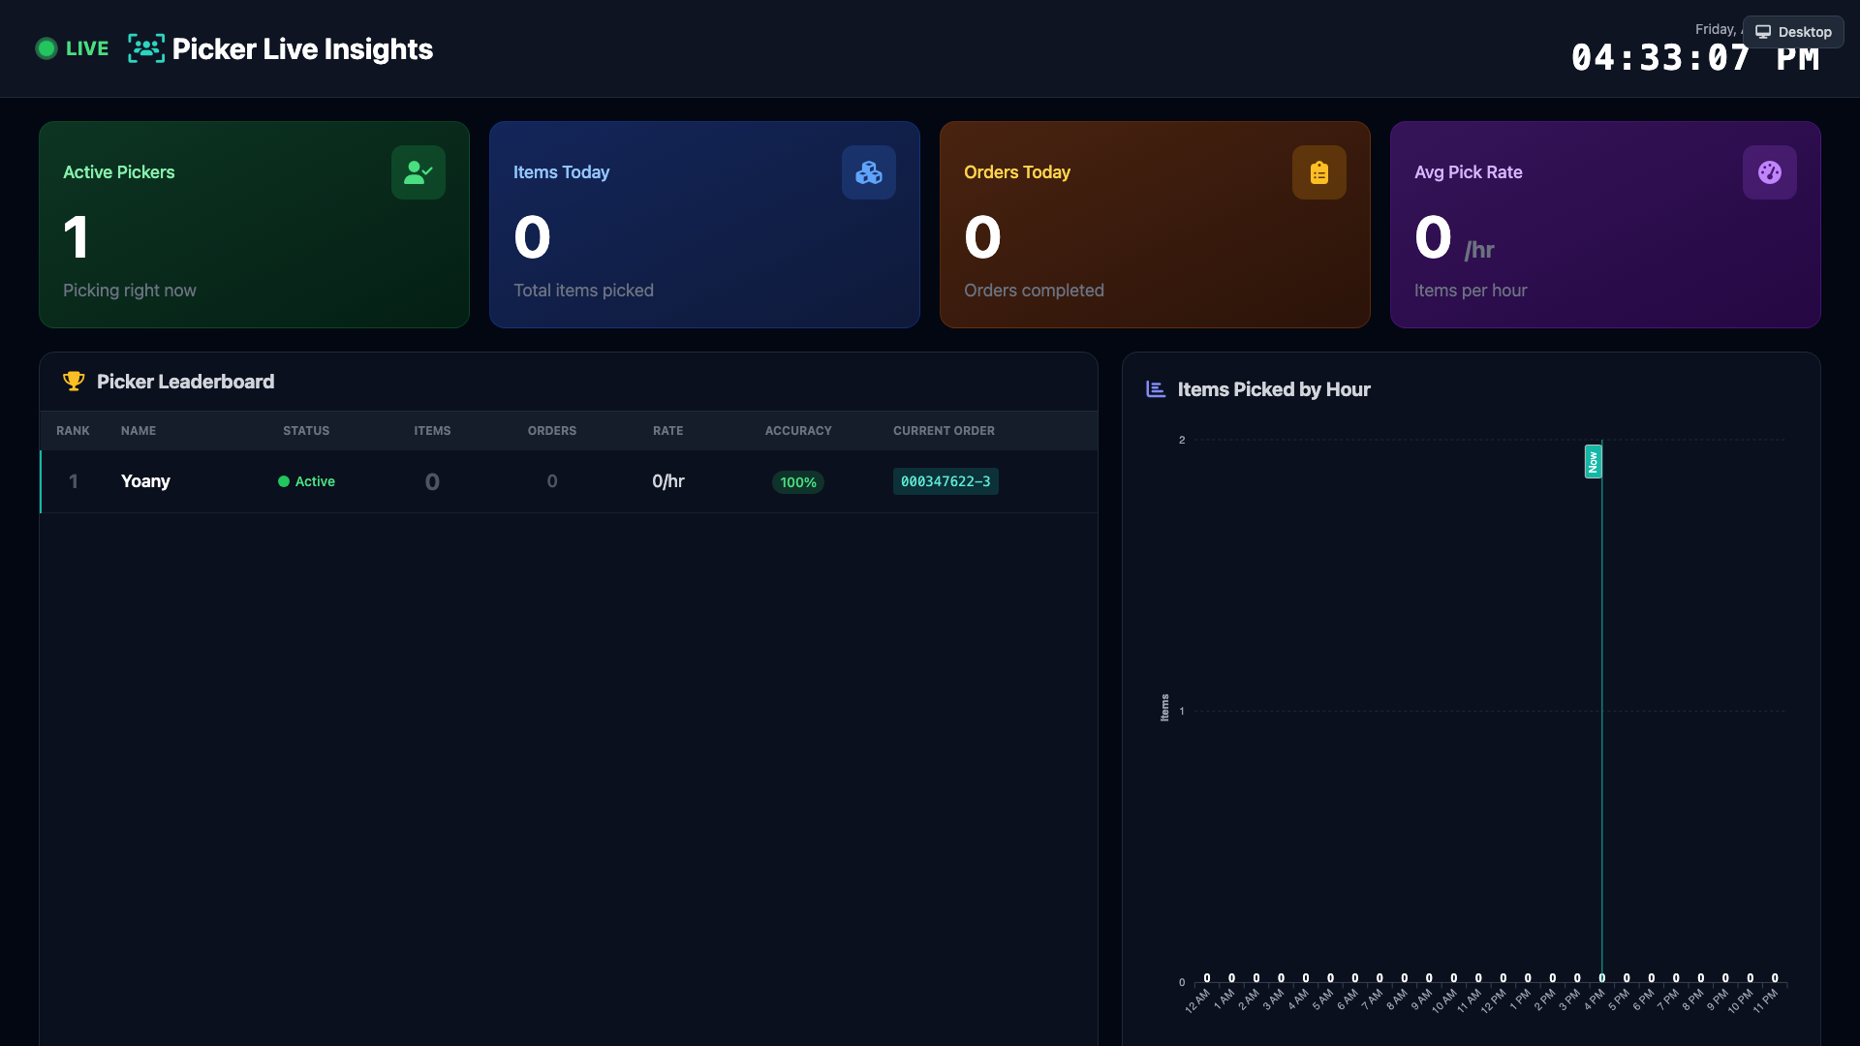
Task: Open order 000347622-3 from Current Order
Action: tap(945, 481)
